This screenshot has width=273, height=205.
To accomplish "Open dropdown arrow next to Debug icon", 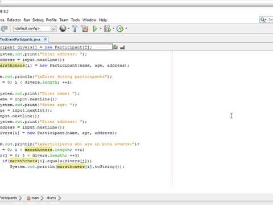I will click(114, 28).
